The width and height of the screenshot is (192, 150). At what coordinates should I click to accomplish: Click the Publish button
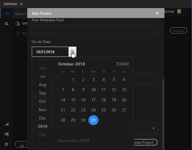tap(178, 31)
